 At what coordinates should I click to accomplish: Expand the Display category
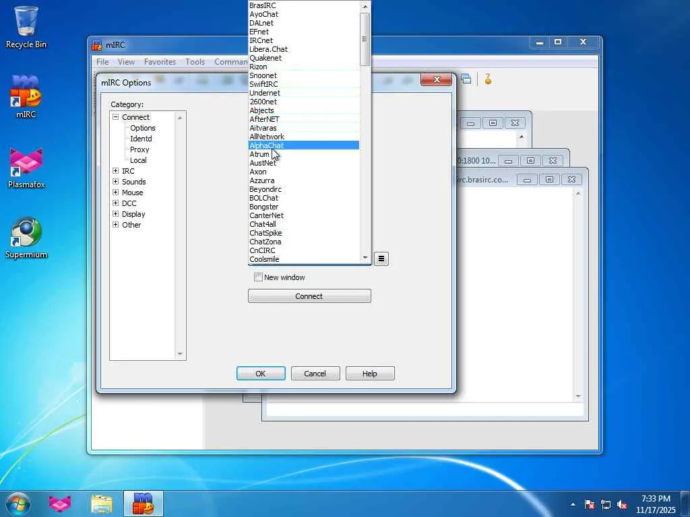coord(116,213)
